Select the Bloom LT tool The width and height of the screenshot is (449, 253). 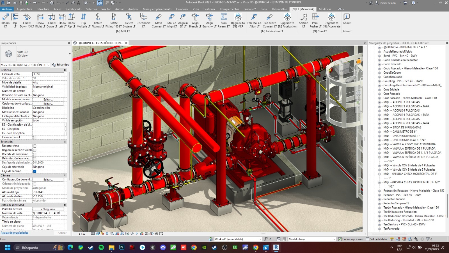(6, 21)
